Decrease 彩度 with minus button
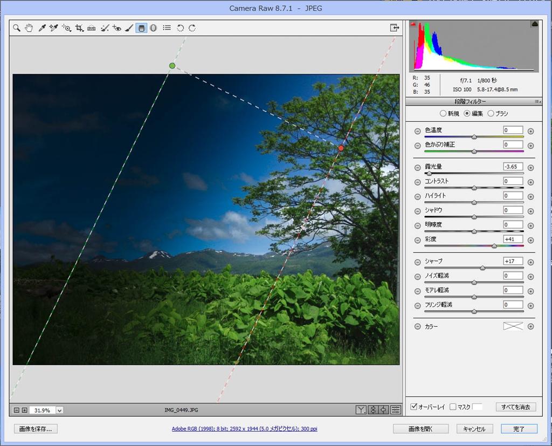Image resolution: width=552 pixels, height=446 pixels. [x=418, y=241]
